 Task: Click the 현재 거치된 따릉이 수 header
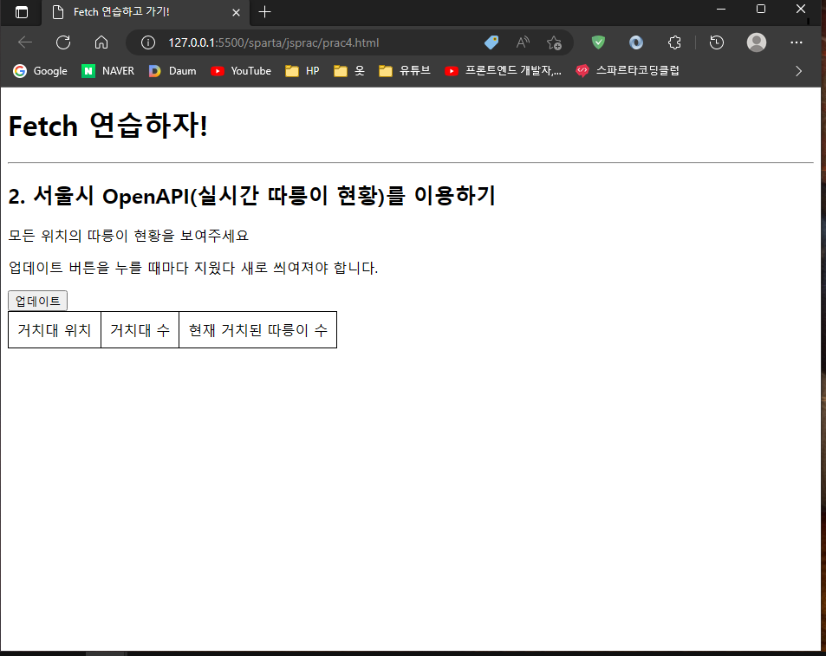(257, 330)
